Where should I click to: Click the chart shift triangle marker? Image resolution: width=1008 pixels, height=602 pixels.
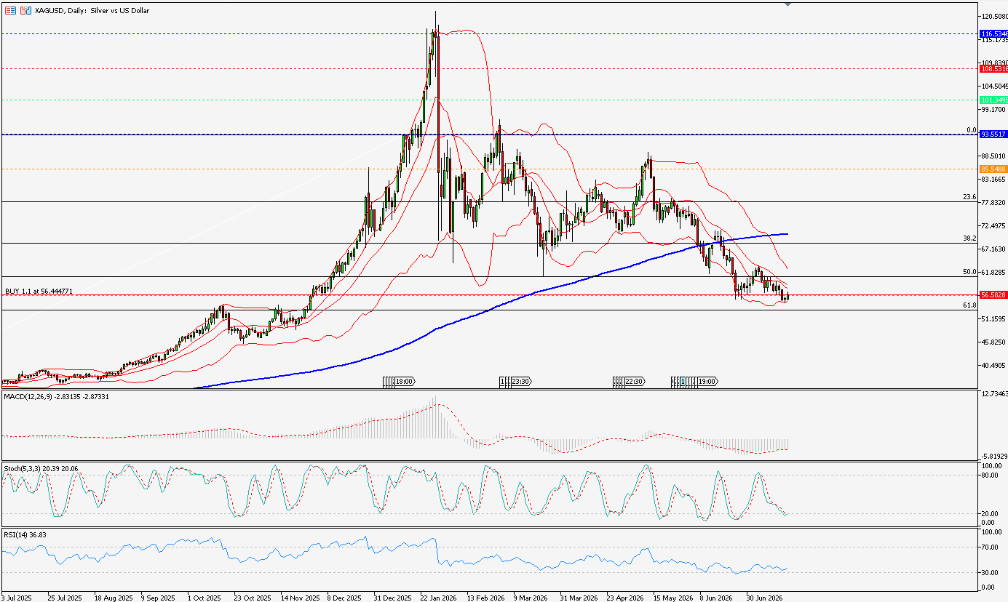(x=788, y=4)
